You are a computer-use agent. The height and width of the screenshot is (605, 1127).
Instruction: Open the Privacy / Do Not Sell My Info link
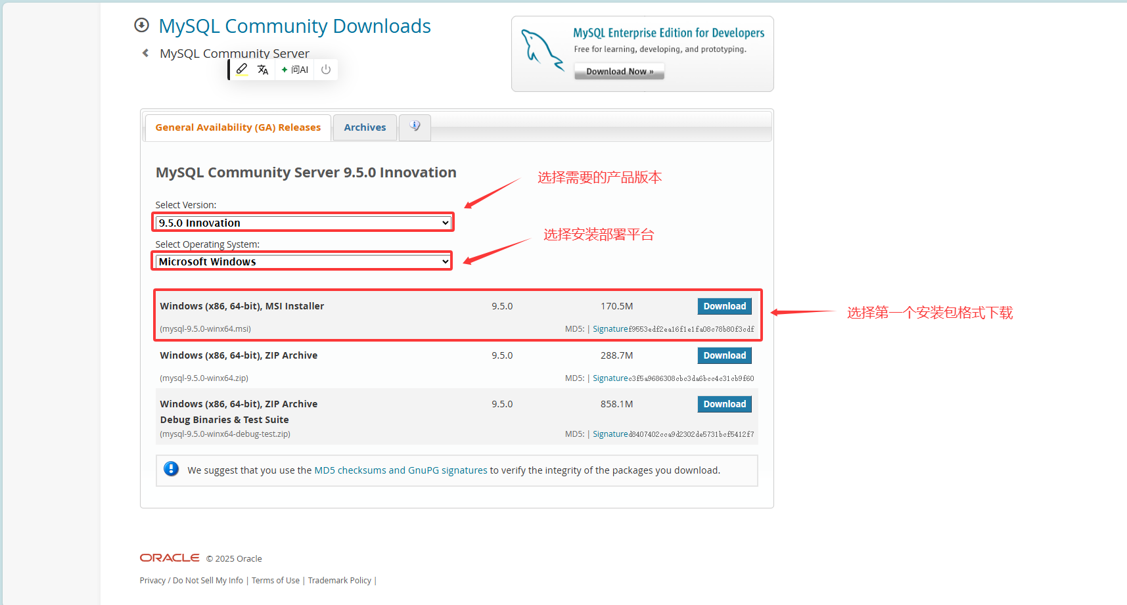click(191, 581)
